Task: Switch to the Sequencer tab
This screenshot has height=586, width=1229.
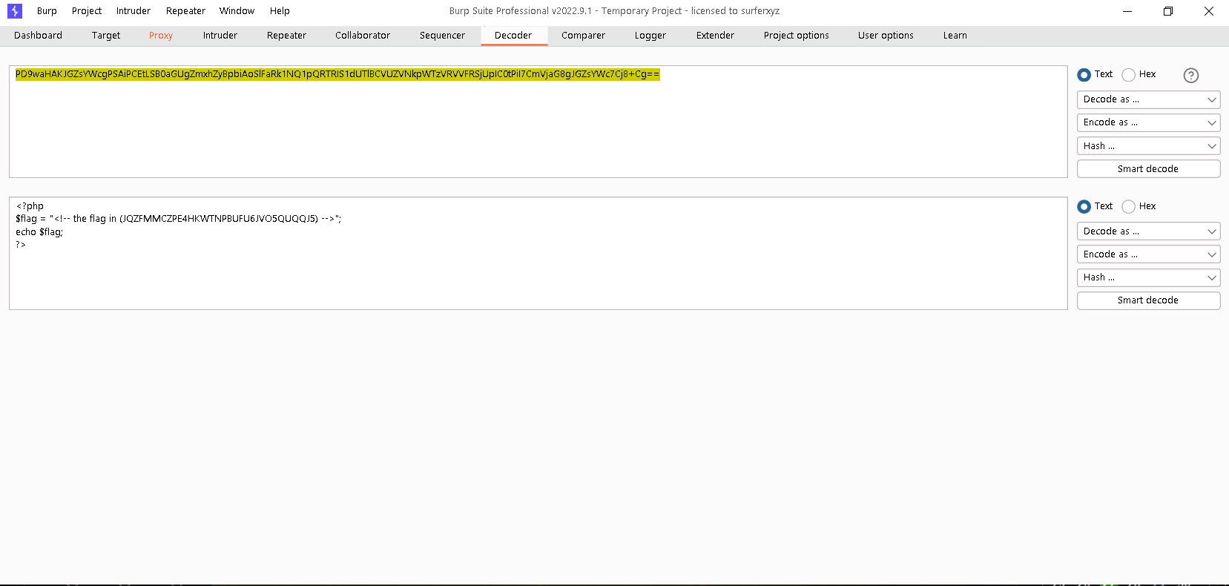Action: pos(442,36)
